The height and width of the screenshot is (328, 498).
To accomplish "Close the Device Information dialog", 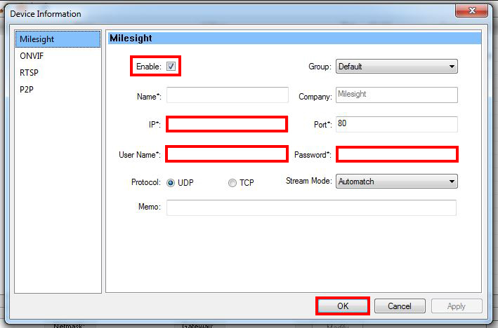I will 471,11.
